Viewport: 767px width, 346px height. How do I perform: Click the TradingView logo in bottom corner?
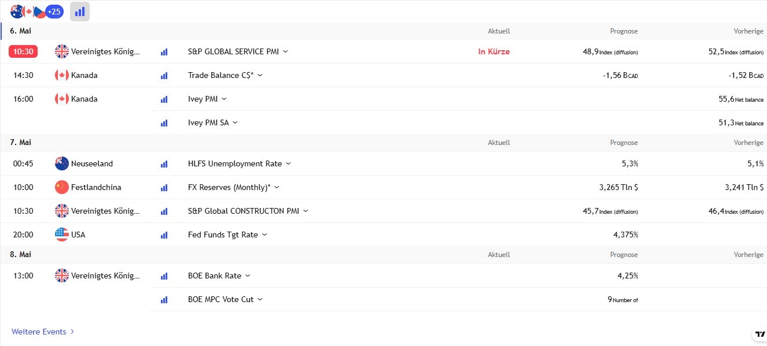pyautogui.click(x=759, y=334)
